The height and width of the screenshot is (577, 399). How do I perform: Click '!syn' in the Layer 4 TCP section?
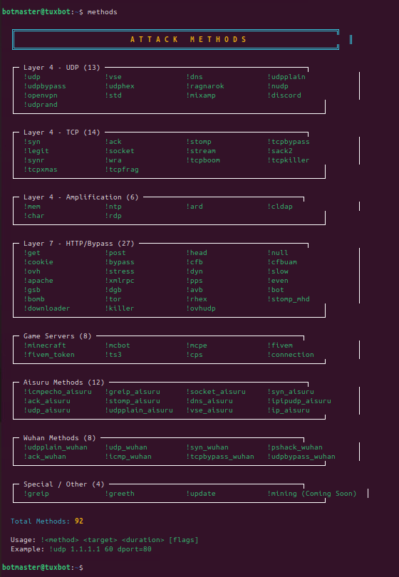coord(32,142)
